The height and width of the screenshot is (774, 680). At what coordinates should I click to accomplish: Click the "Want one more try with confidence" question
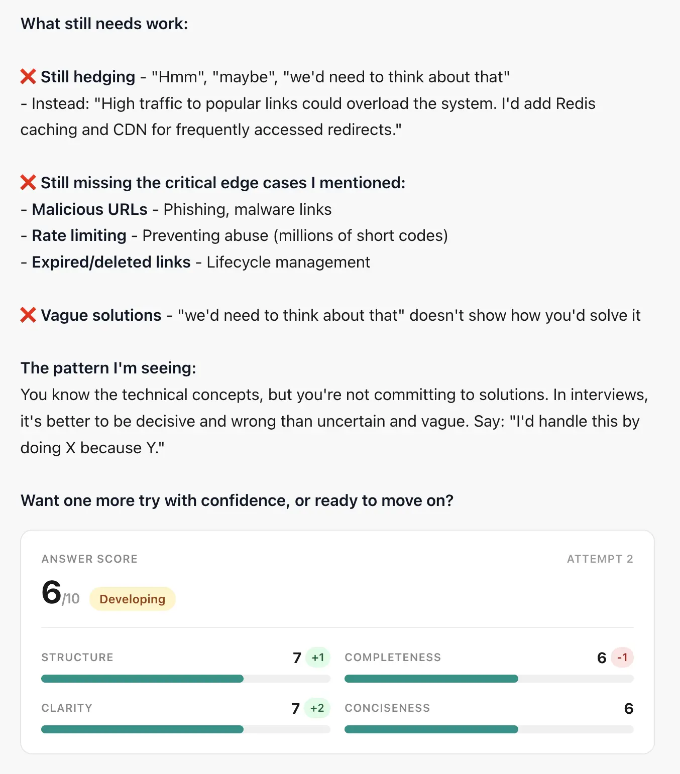pos(237,500)
